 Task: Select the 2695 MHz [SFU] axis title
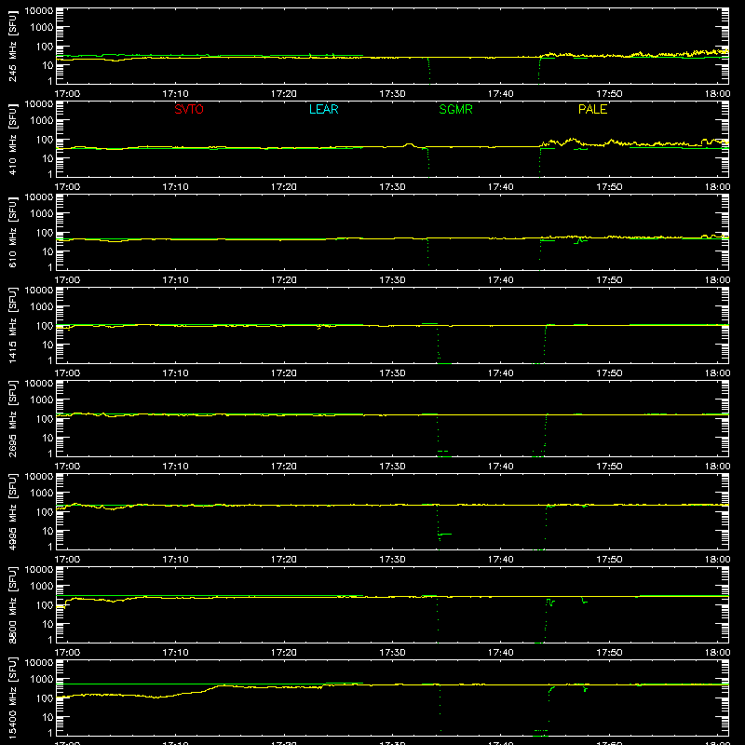[13, 418]
